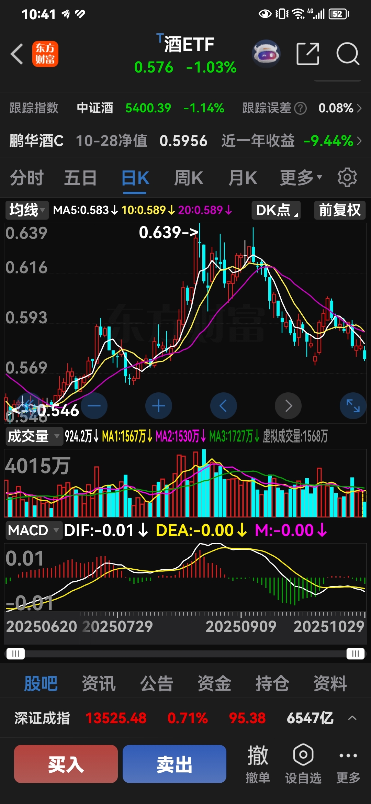Open the 资讯 news tab

(x=99, y=683)
